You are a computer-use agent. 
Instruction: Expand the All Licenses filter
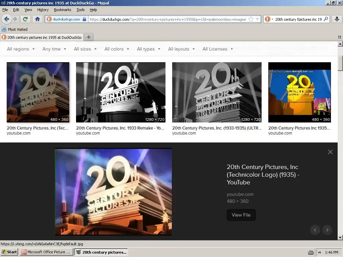pyautogui.click(x=218, y=49)
